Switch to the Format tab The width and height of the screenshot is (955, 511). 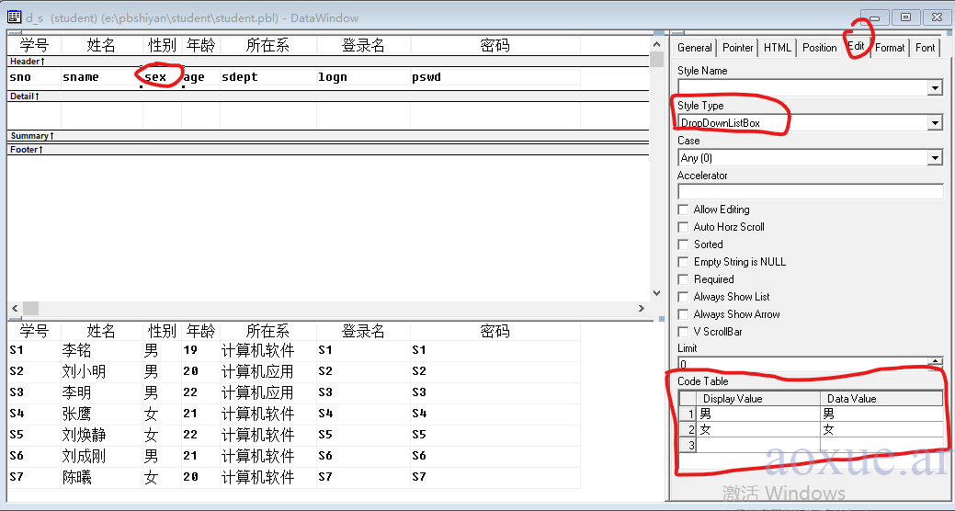[890, 48]
